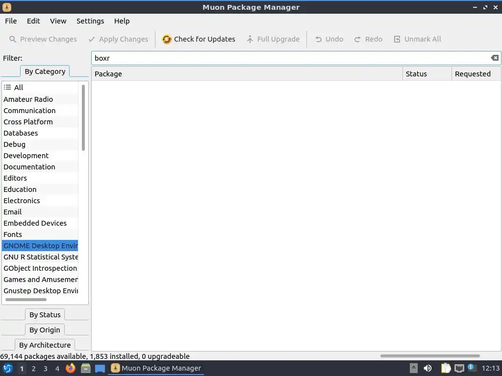The width and height of the screenshot is (502, 376).
Task: Select the Embedded Devices category
Action: 40,223
